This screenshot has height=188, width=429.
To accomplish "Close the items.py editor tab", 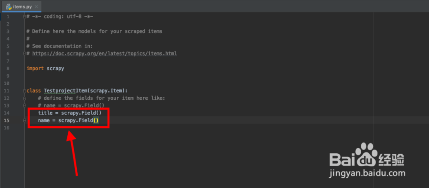I will pyautogui.click(x=36, y=7).
